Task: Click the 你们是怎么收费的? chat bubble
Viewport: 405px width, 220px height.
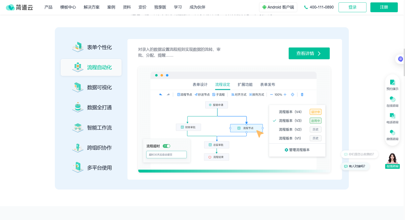Action: (359, 154)
